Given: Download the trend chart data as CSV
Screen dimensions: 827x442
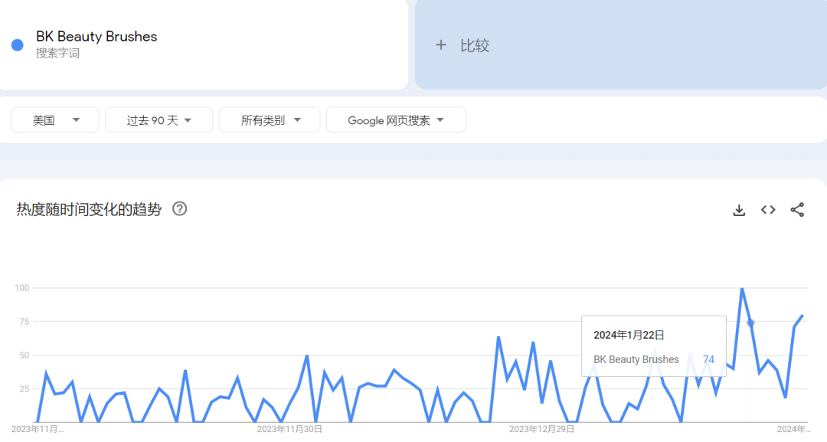Looking at the screenshot, I should click(739, 210).
